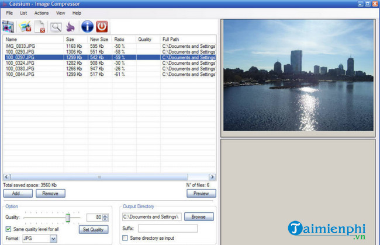The height and width of the screenshot is (245, 380).
Task: Click the Size column header
Action: tap(75, 40)
